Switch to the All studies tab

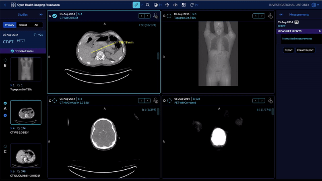click(36, 25)
